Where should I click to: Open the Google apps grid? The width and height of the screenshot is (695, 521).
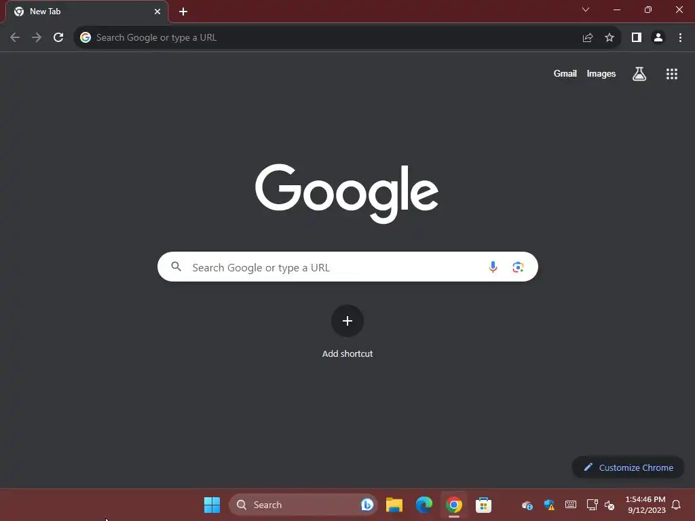(672, 74)
